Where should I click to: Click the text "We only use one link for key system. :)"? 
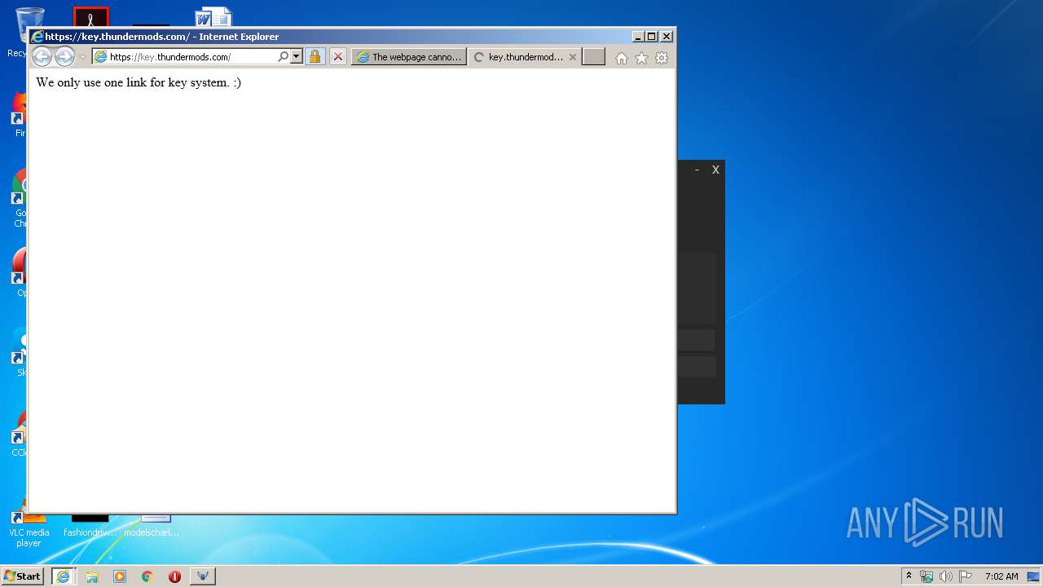coord(139,82)
